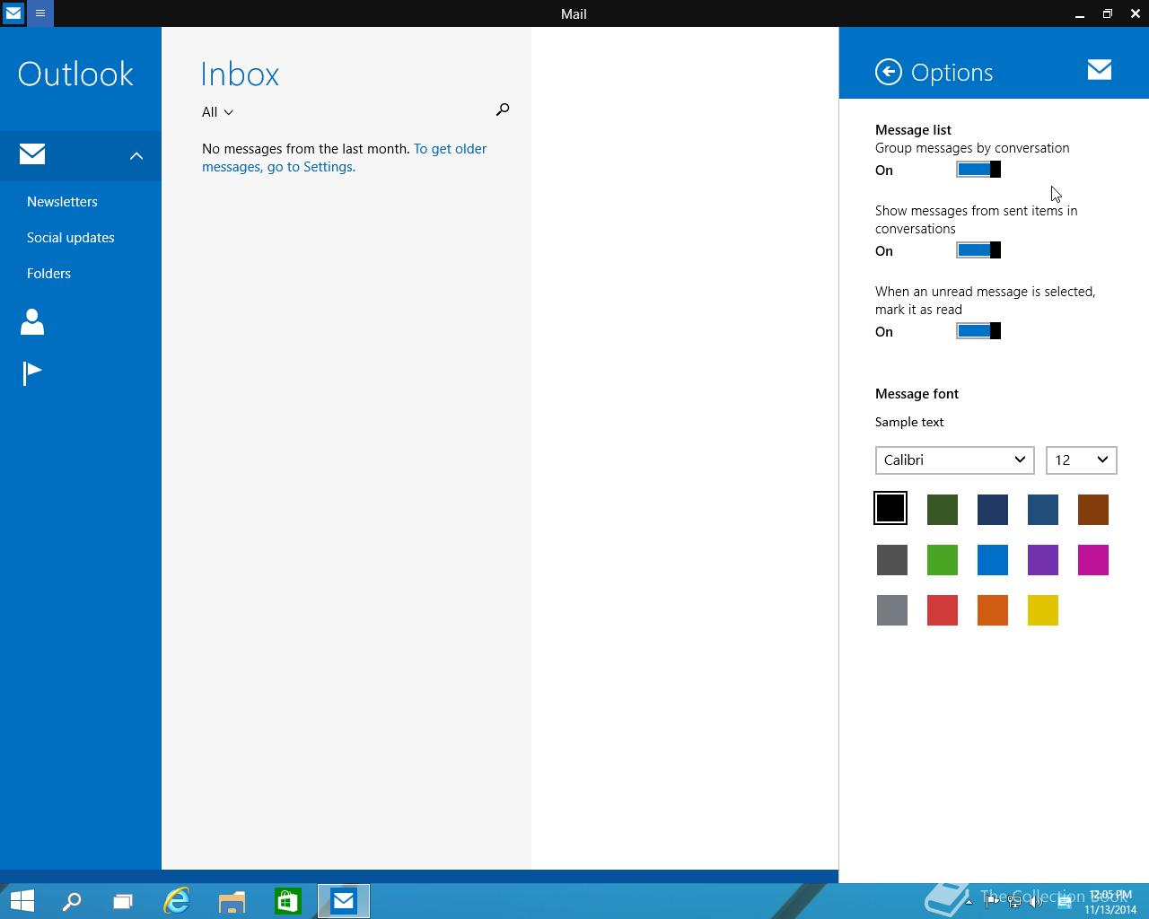The width and height of the screenshot is (1149, 919).
Task: Click the back arrow next to Options
Action: click(889, 72)
